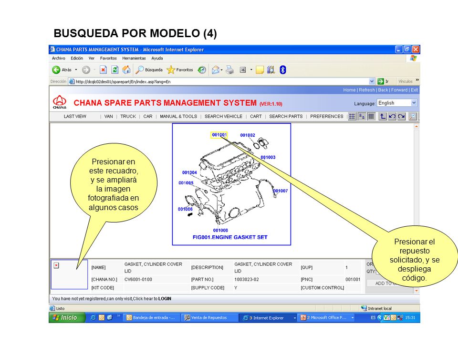Click the Edit page toolbar icon
The height and width of the screenshot is (343, 458).
click(x=243, y=70)
